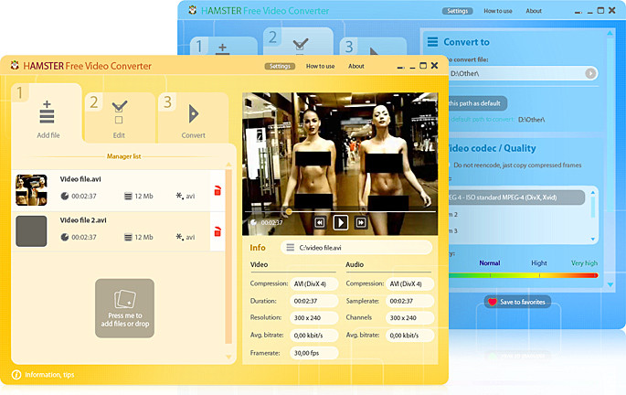Click Save to favorites in blue window
The width and height of the screenshot is (626, 395).
(x=517, y=302)
